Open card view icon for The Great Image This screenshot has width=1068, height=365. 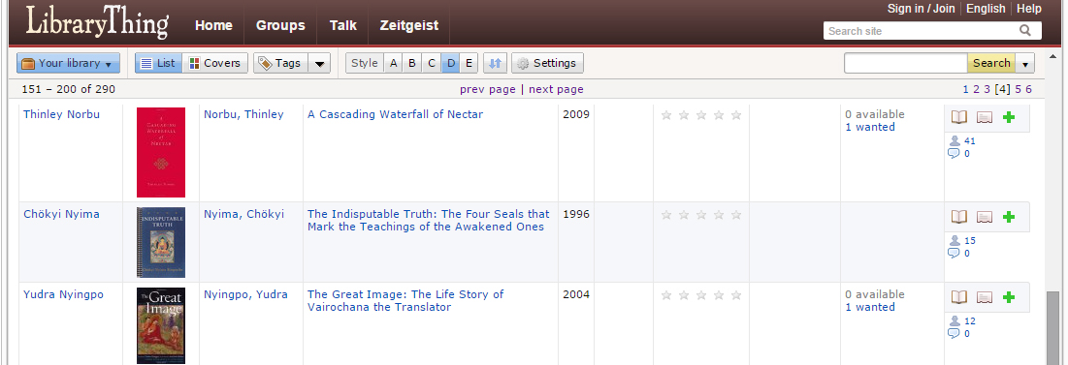(985, 297)
